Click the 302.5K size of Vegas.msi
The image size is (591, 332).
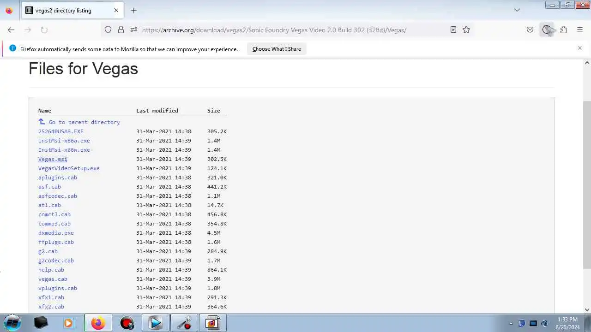(217, 159)
